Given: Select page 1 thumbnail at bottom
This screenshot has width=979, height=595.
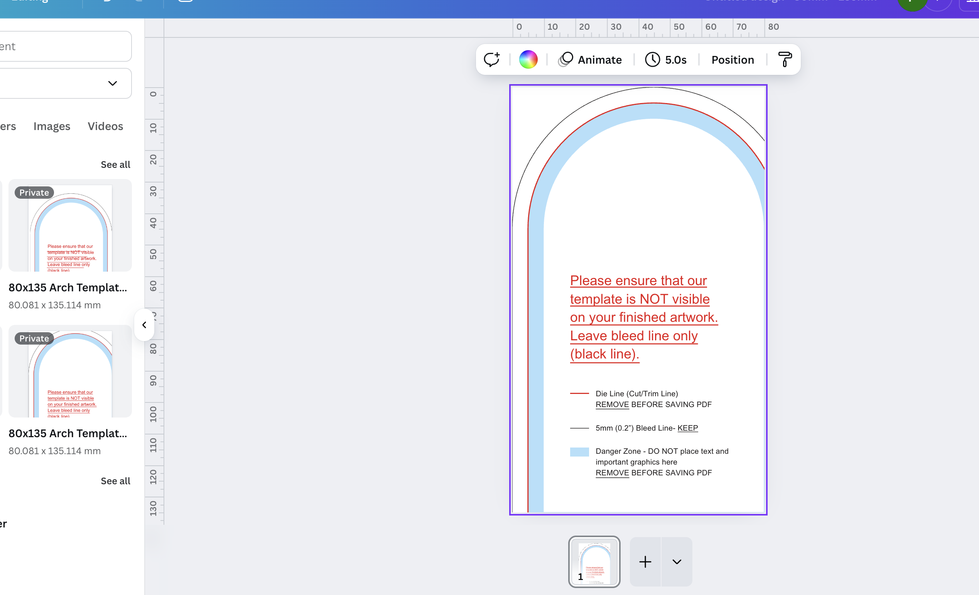Looking at the screenshot, I should pyautogui.click(x=594, y=561).
